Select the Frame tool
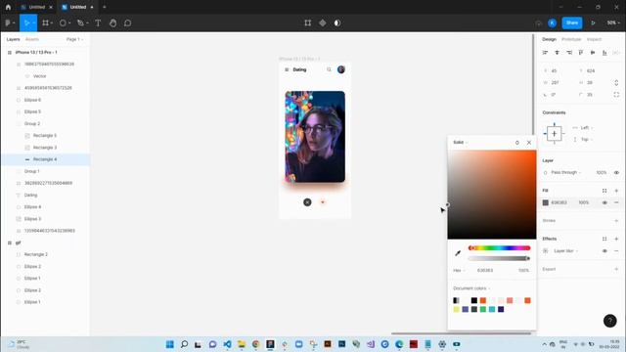This screenshot has height=352, width=626. tap(46, 22)
